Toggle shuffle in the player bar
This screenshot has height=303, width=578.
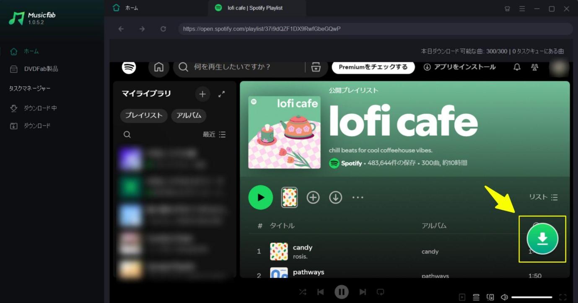(303, 292)
